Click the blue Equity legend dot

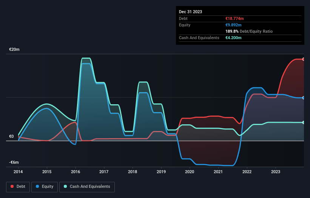coord(37,186)
